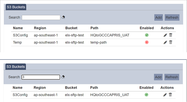Delete the Temp bucket using the trash icon
Viewport: 187px width, 102px height.
171,42
